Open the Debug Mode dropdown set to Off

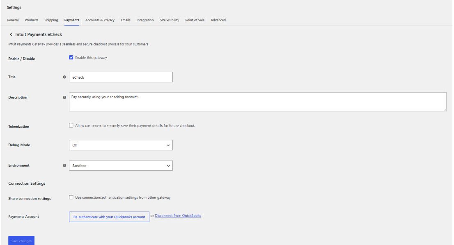[121, 145]
